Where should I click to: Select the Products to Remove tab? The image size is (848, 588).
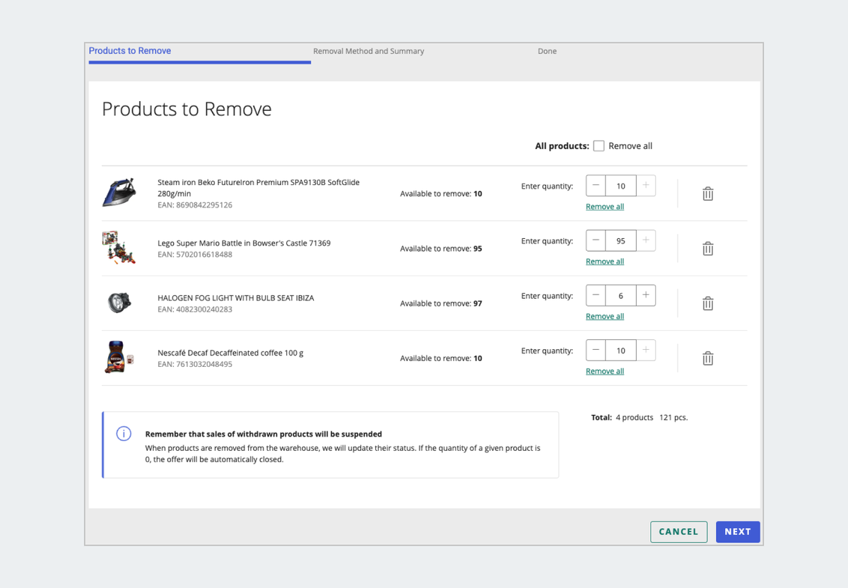129,50
